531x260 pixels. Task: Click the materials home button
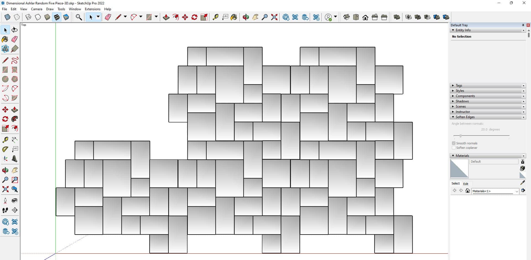tap(467, 191)
